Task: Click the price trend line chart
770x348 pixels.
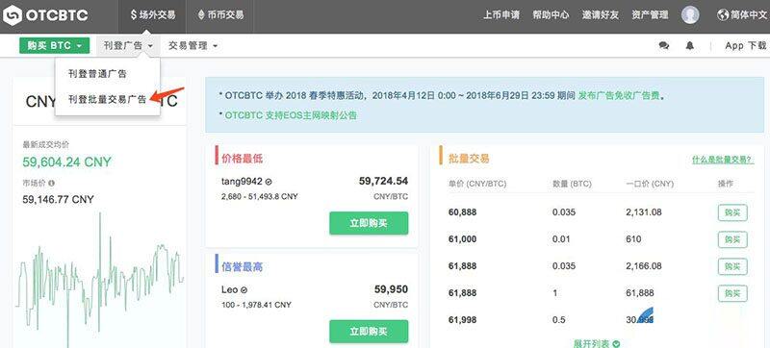Action: (x=100, y=280)
